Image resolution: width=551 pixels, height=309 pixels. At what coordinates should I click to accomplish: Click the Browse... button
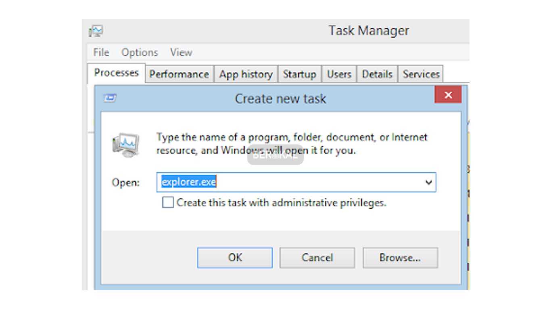[x=400, y=257]
